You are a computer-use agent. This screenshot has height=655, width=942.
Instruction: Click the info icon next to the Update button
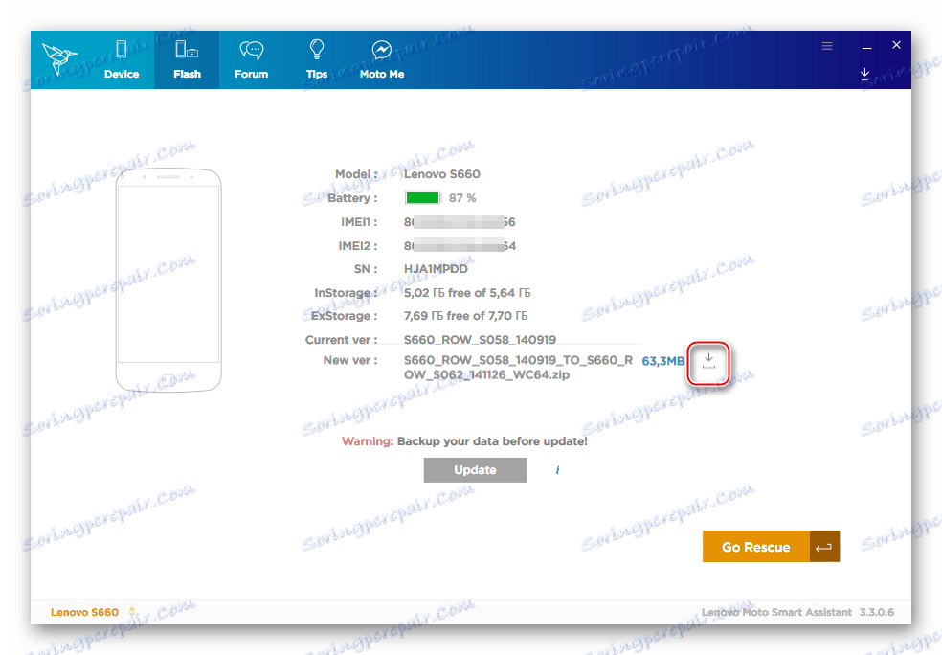557,470
